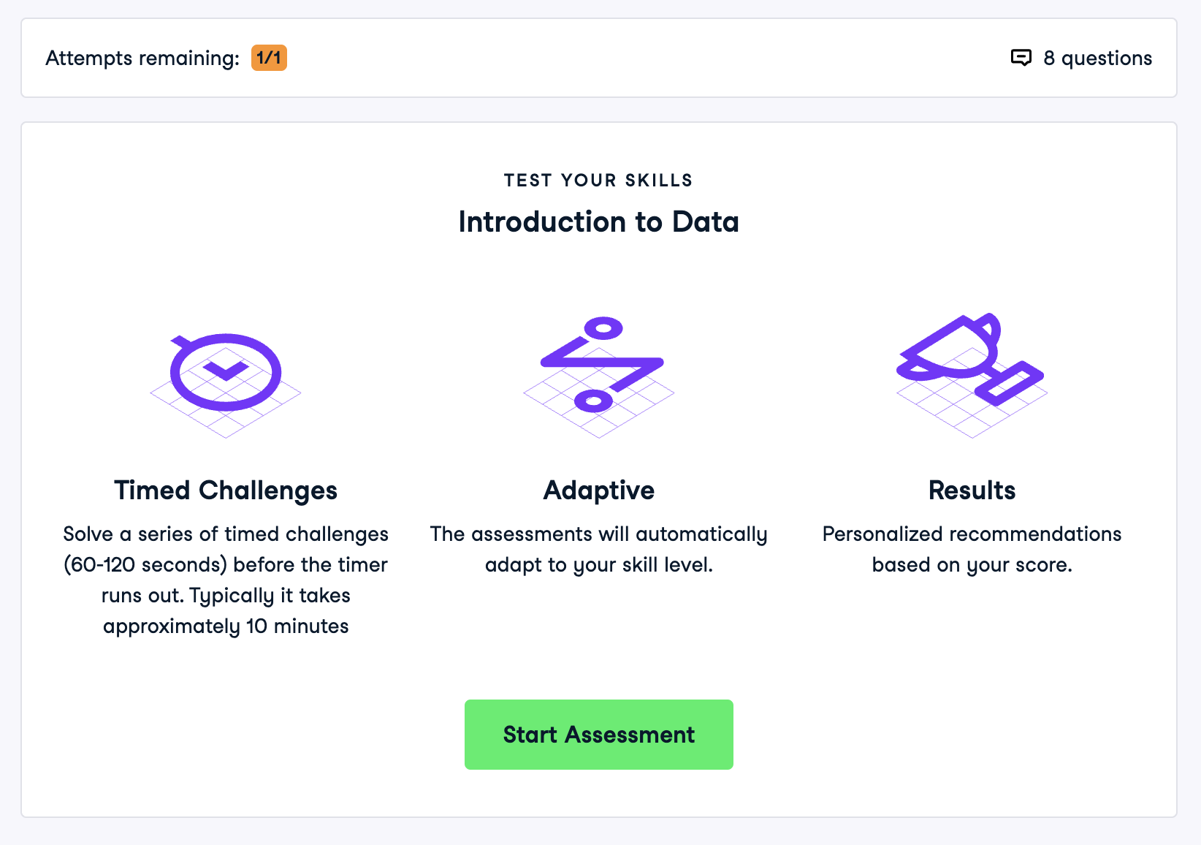1201x845 pixels.
Task: Click the Attempts remaining label
Action: 142,58
